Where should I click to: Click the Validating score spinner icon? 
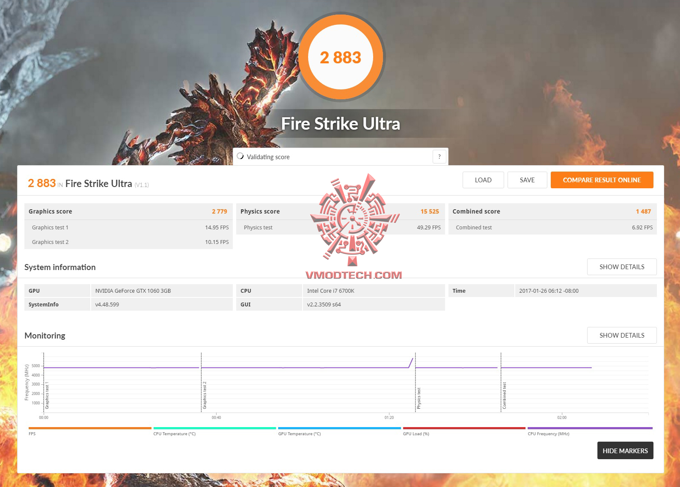(x=240, y=156)
